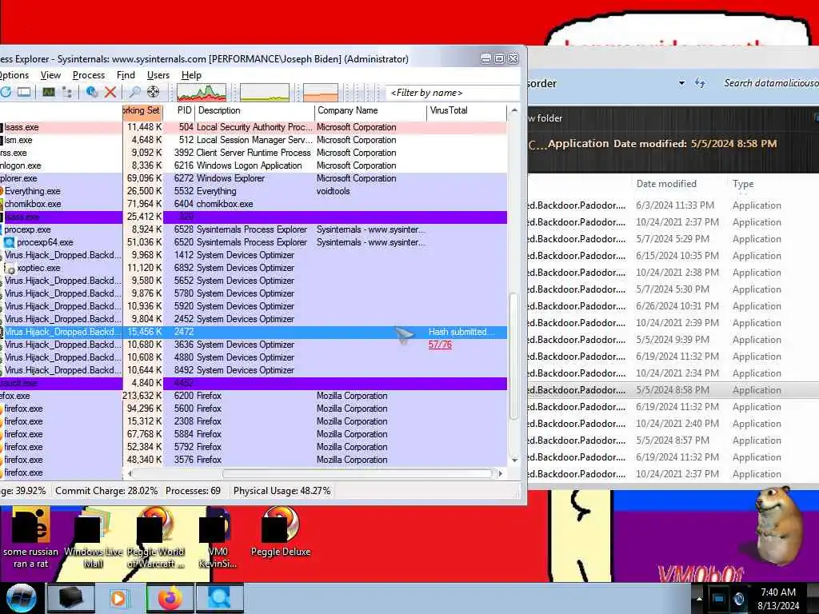The image size is (819, 614).
Task: Select the file dated 6/26/2024 10:31 PM
Action: tap(673, 306)
